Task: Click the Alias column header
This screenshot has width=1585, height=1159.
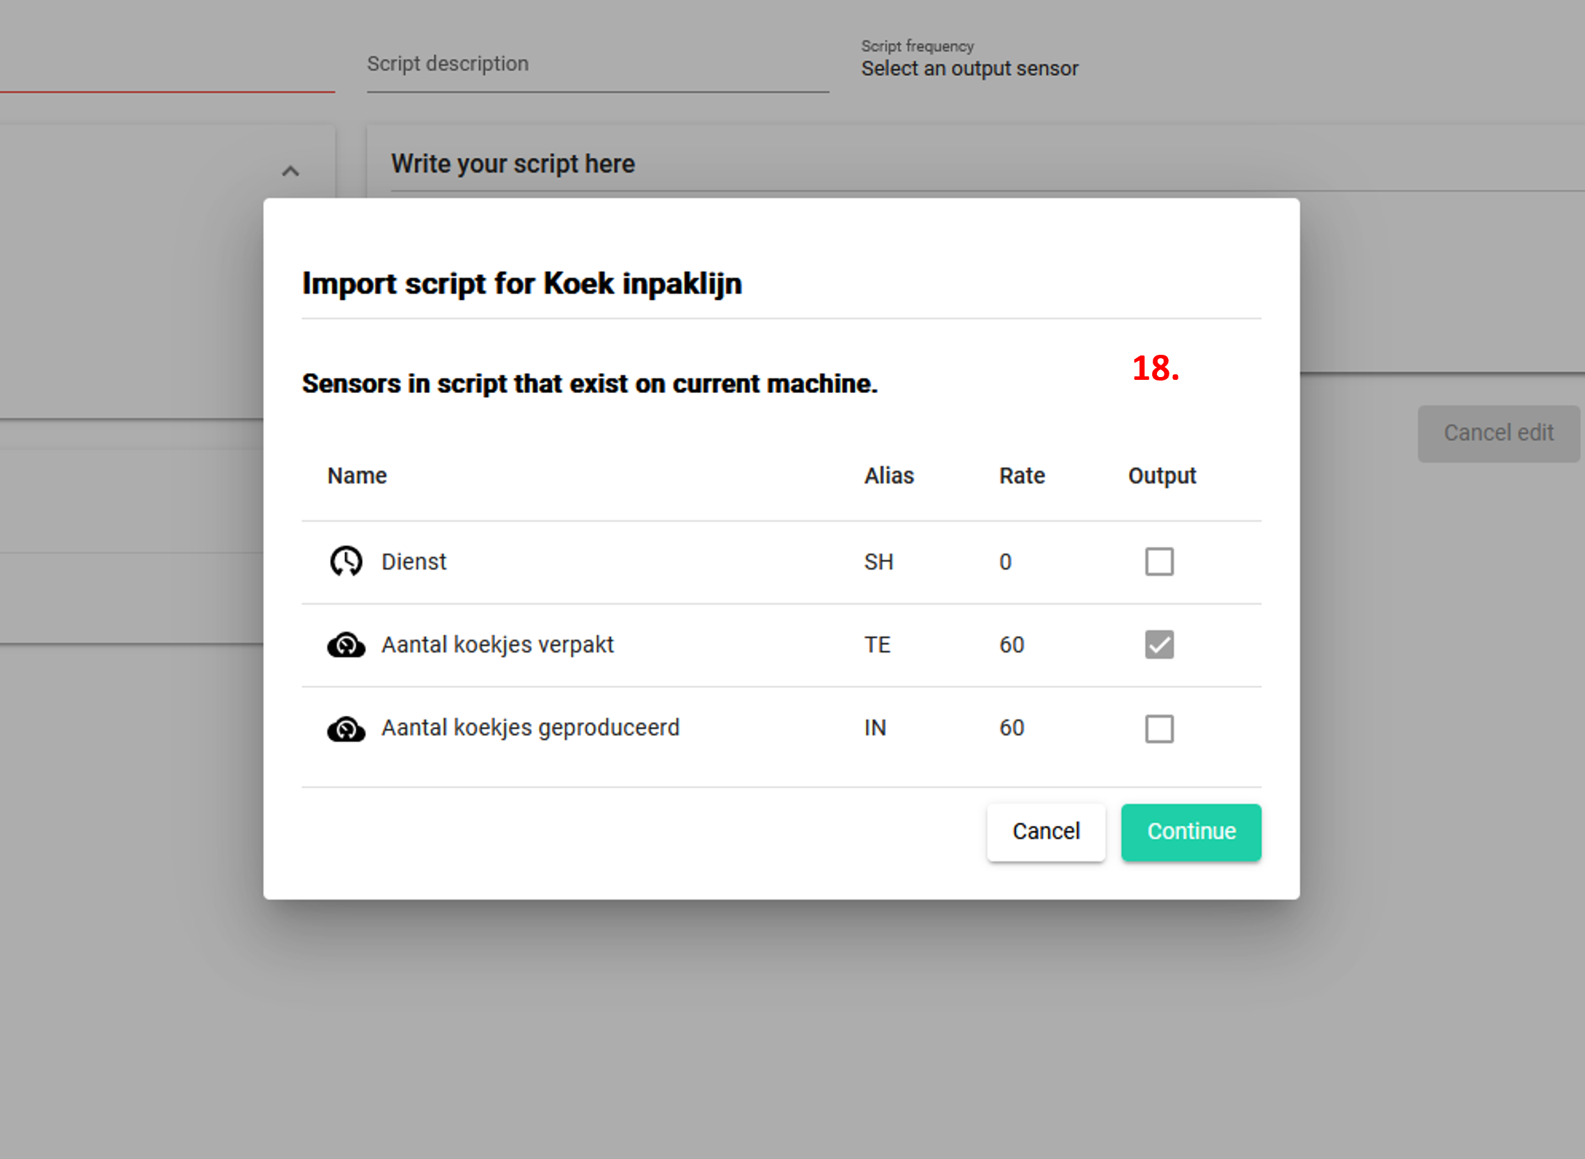Action: 889,476
